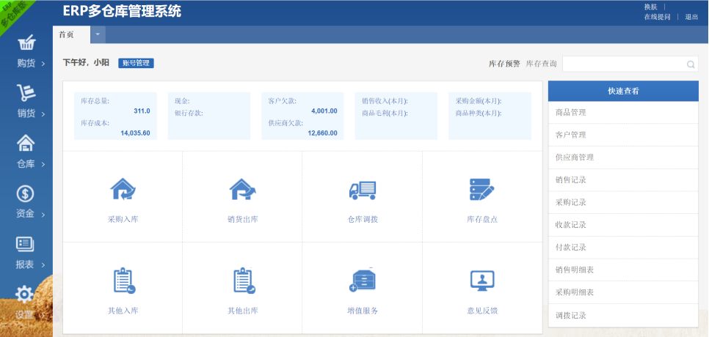Click the 库存成本 value 14,035.60
709x337 pixels.
(x=135, y=133)
